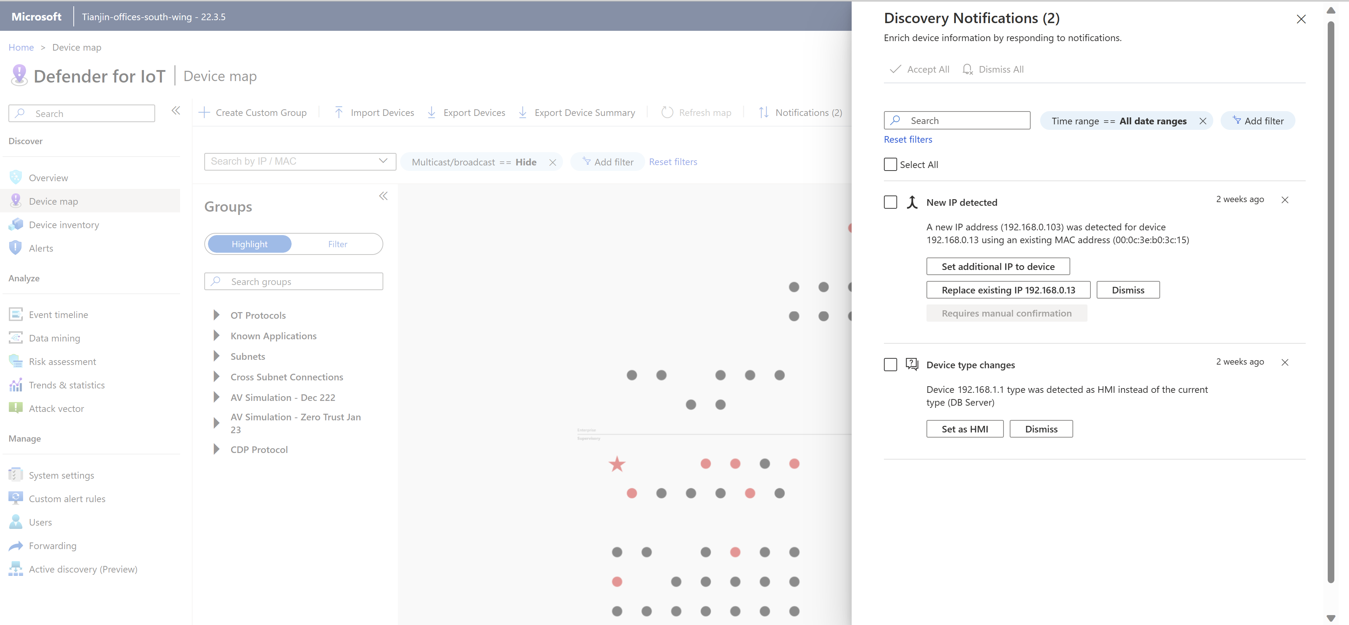
Task: Open Trends & statistics chart icon
Action: [16, 384]
